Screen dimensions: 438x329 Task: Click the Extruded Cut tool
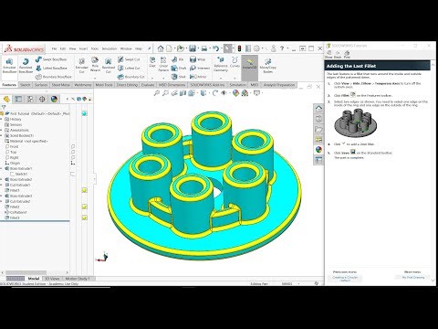coord(81,66)
